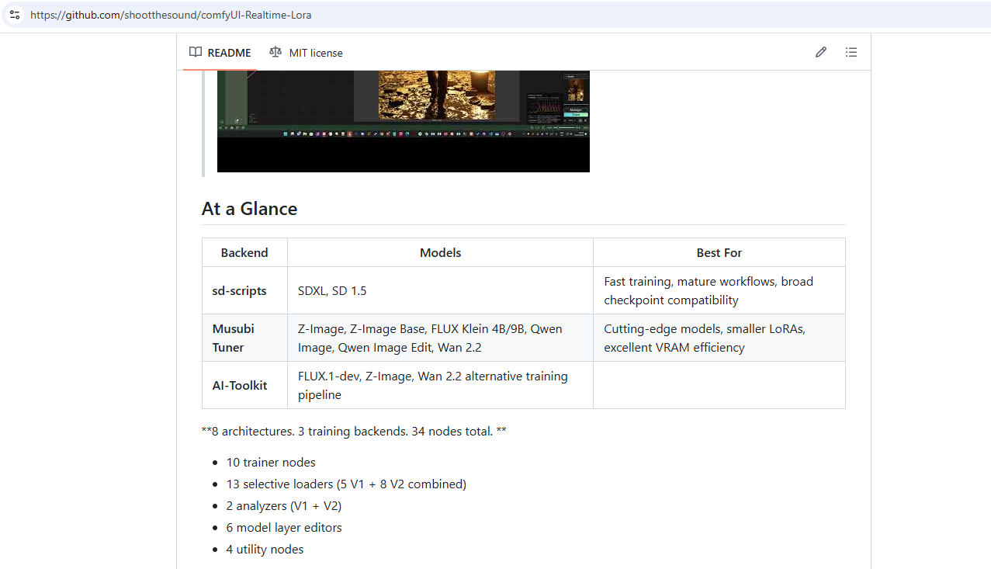Click the site information icon in address bar
Screen dimensions: 991x569
(15, 15)
